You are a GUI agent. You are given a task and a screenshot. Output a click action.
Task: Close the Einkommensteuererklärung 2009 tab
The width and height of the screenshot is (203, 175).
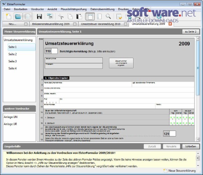tap(75, 24)
